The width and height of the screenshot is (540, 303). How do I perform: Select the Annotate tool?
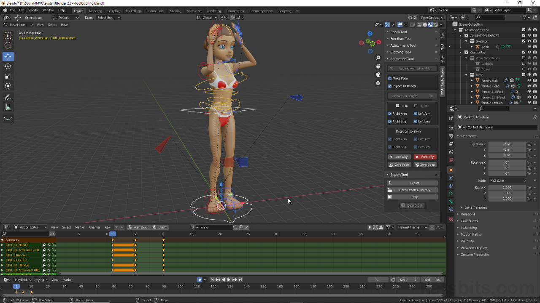[x=8, y=97]
